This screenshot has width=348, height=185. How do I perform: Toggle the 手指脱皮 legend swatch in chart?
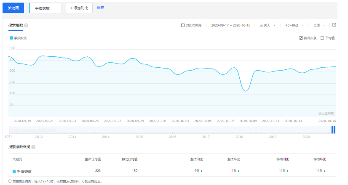pos(11,38)
